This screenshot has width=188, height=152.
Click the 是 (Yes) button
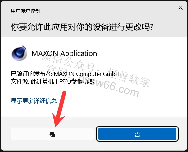click(52, 134)
